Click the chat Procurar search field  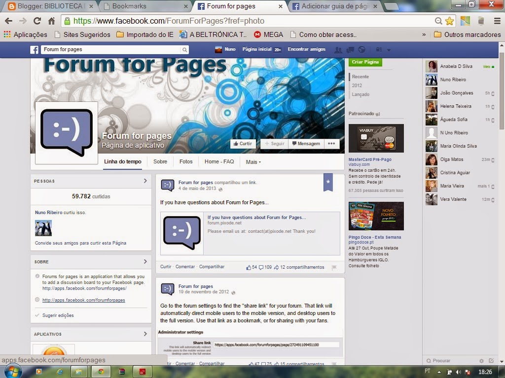coord(451,361)
